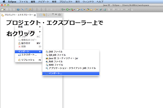This screenshot has height=108, width=163.
Task: Click the open folder with page toolbar icon
Action: (91, 9)
